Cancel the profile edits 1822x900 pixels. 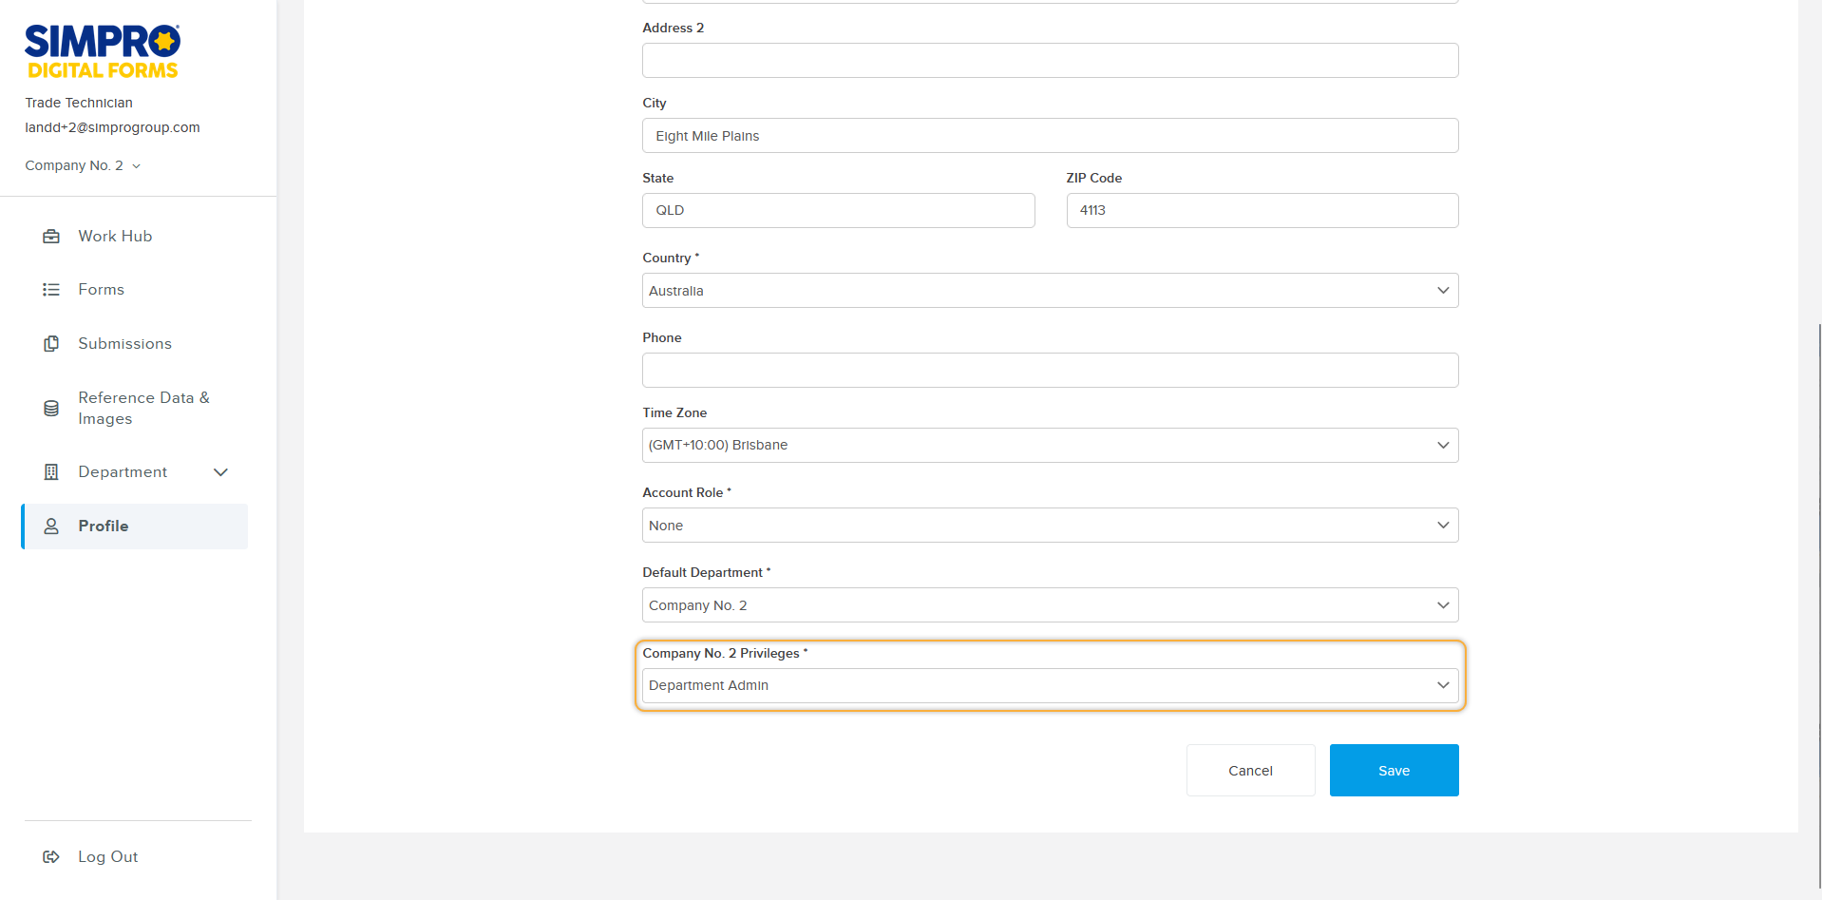(1250, 770)
